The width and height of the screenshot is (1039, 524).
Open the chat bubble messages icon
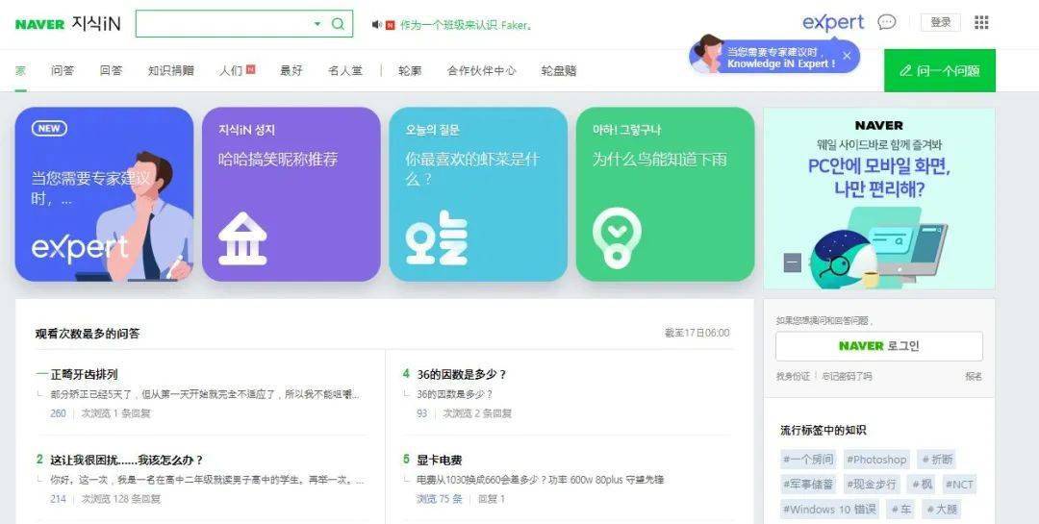pos(887,22)
